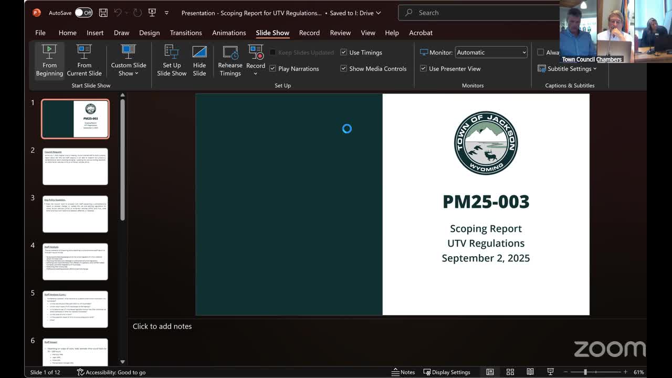Viewport: 672px width, 378px height.
Task: Click zoom out minus button
Action: pyautogui.click(x=565, y=372)
